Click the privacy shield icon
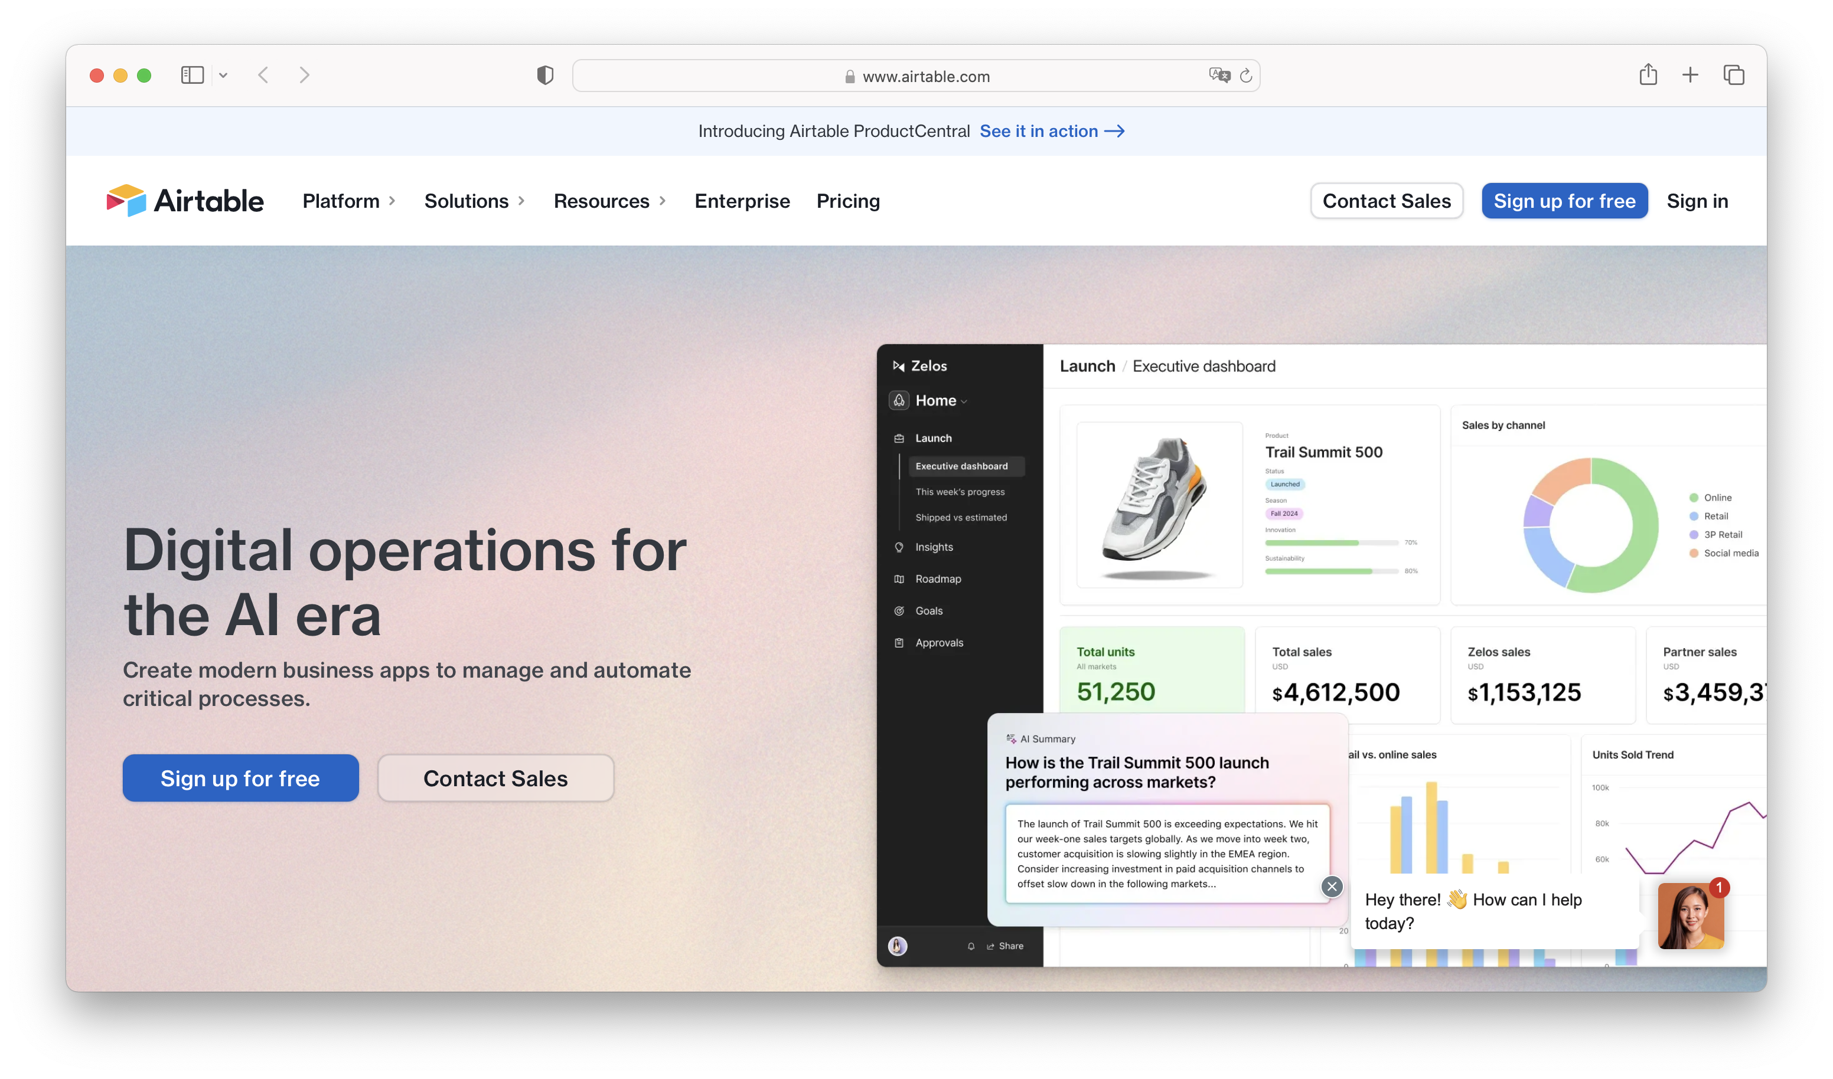 (545, 75)
